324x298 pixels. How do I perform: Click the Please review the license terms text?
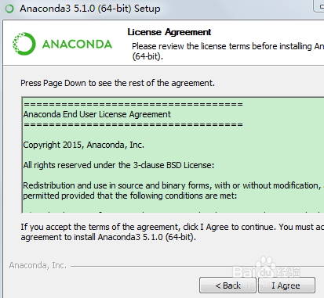[x=228, y=51]
